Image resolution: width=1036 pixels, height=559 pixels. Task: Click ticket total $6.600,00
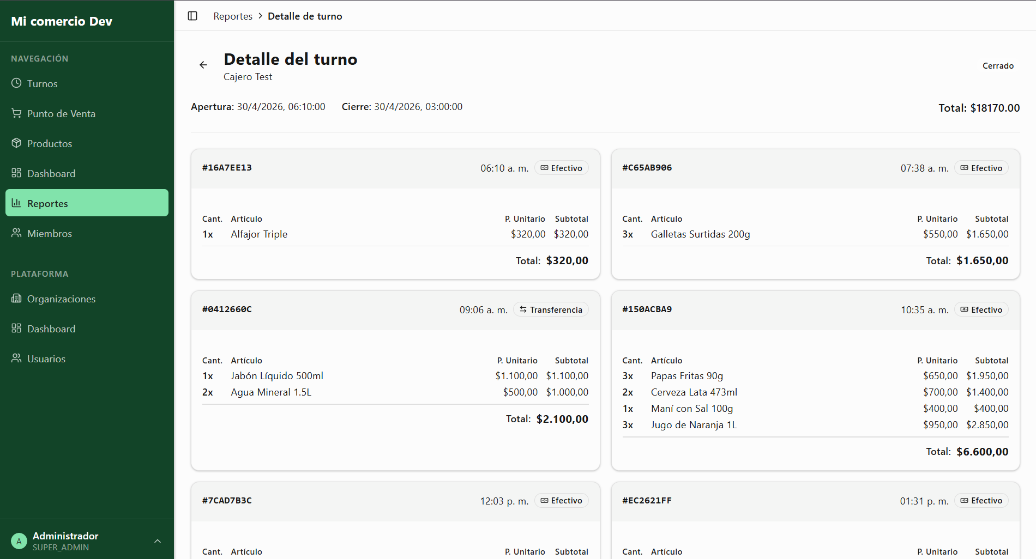click(x=983, y=452)
